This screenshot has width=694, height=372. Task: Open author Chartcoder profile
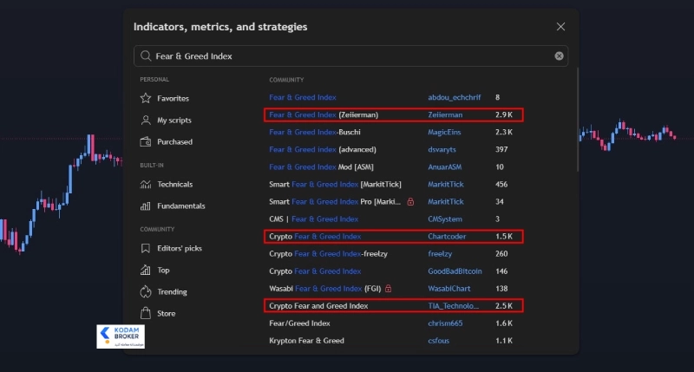point(447,236)
